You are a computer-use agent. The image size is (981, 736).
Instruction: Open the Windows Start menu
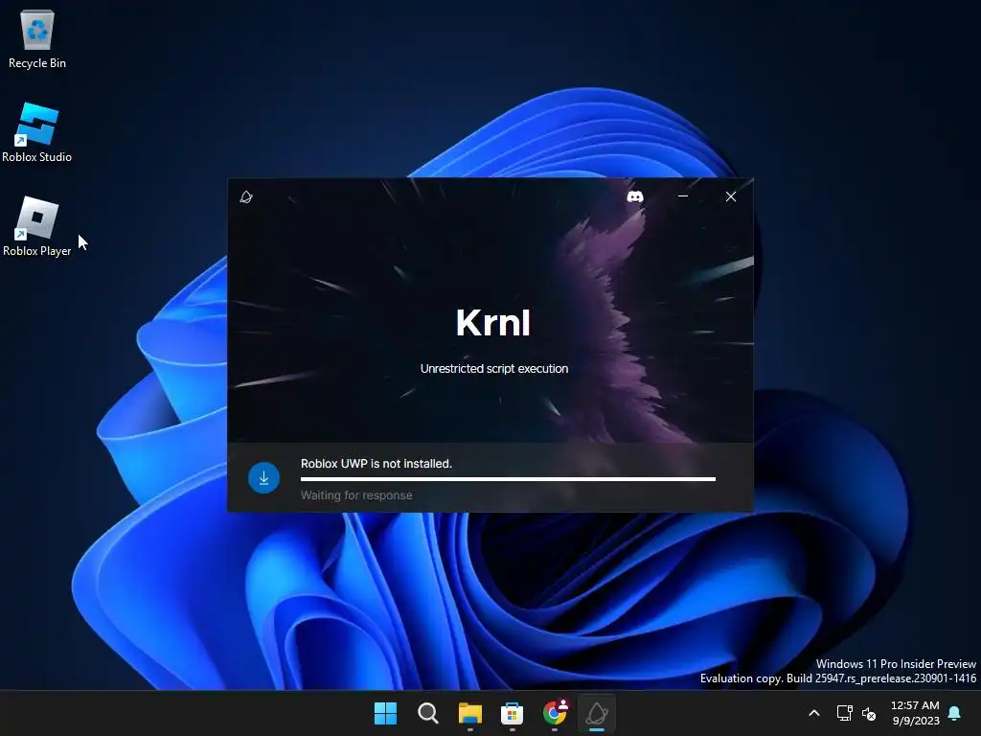pyautogui.click(x=385, y=713)
